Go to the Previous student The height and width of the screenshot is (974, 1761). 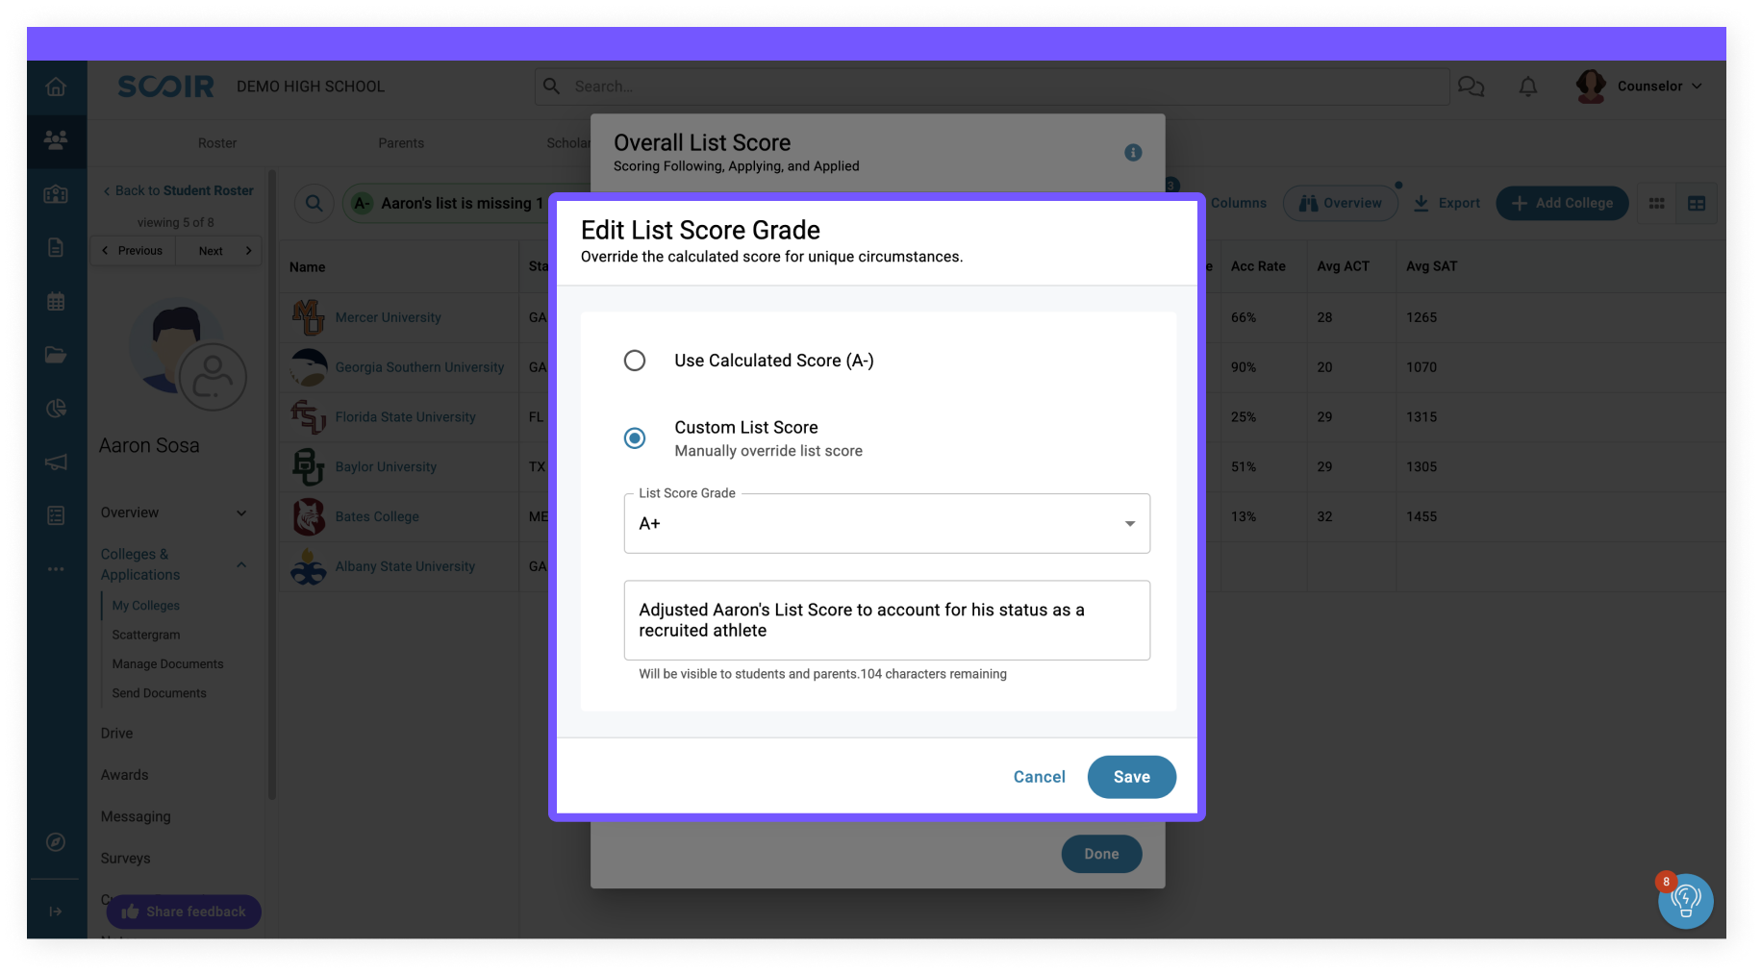click(133, 251)
